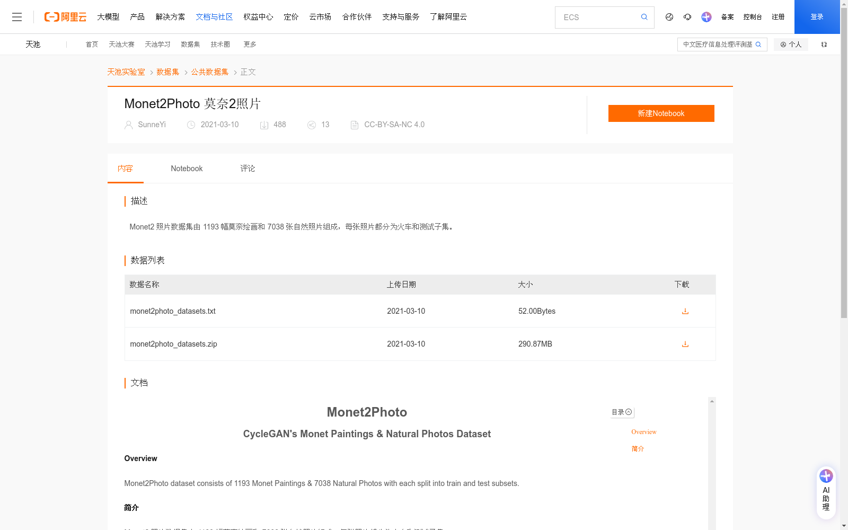Click the document panel scrollbar up arrow
Screen dimensions: 848x530
tap(712, 401)
